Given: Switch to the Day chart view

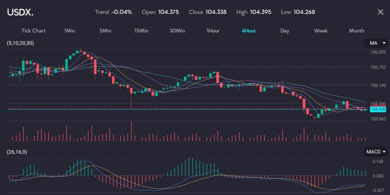Looking at the screenshot, I should coord(285,31).
